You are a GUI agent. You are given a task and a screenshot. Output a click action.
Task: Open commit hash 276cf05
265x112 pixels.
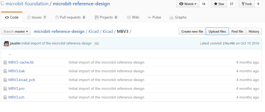coord(228,43)
